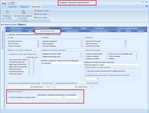The image size is (149, 113).
Task: Check Референтен документ дата checkbox
Action: [82, 56]
